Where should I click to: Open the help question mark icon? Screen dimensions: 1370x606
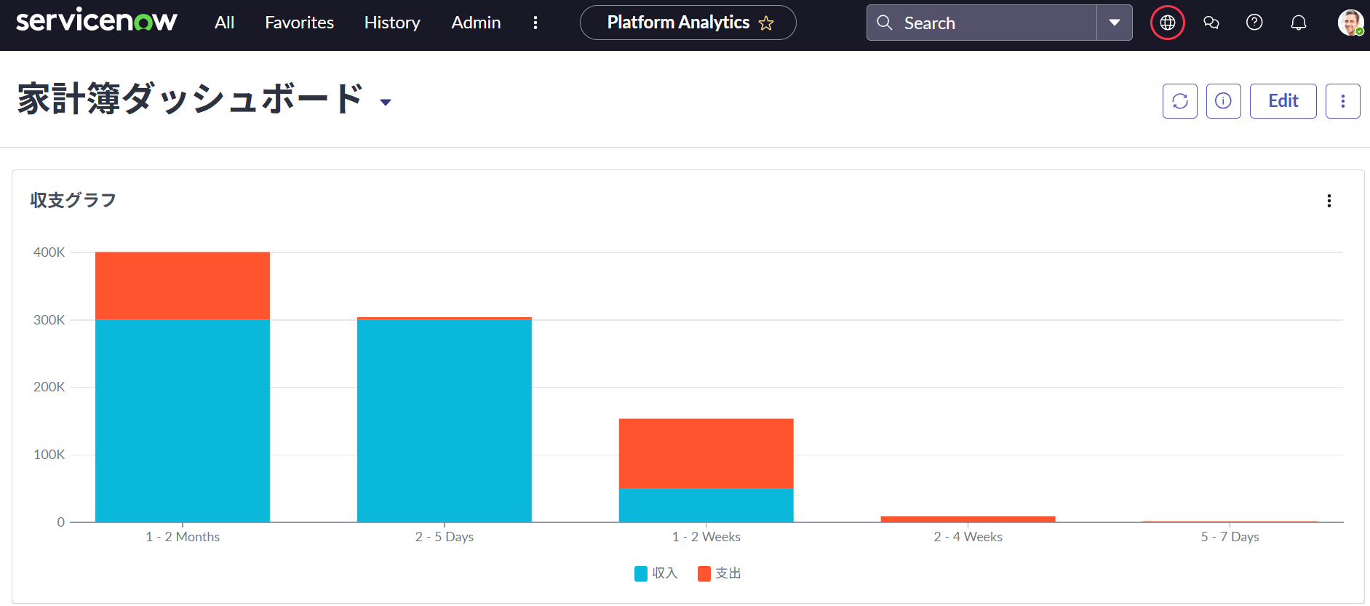click(1254, 23)
